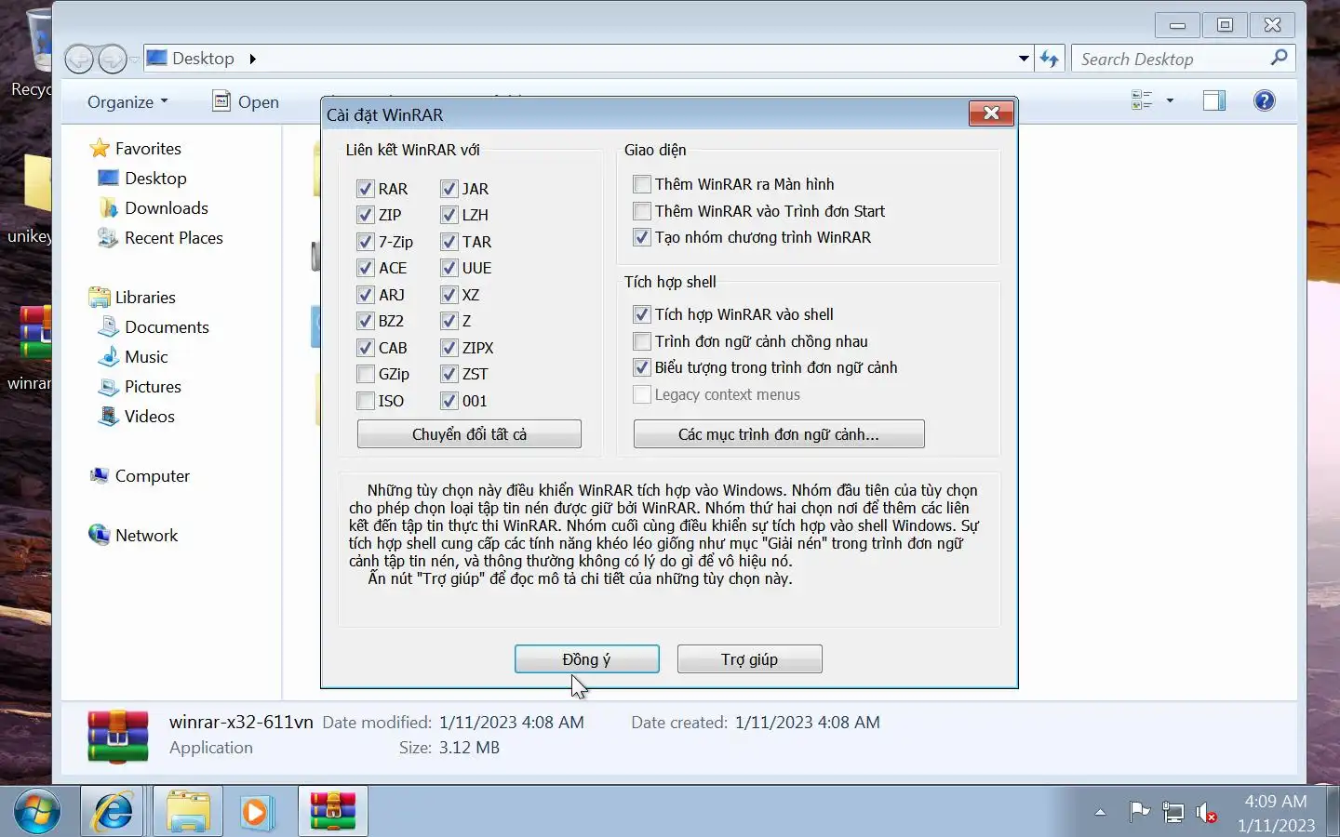
Task: Toggle the ZIP association checkbox
Action: (x=366, y=215)
